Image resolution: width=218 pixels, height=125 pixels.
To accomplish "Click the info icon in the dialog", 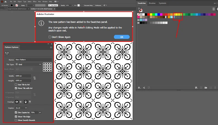I will click(41, 23).
